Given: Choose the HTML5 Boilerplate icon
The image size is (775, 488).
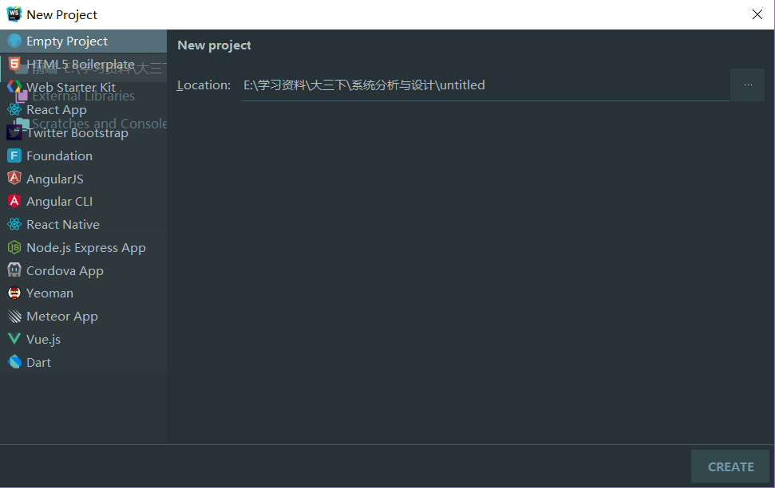Looking at the screenshot, I should click(14, 64).
